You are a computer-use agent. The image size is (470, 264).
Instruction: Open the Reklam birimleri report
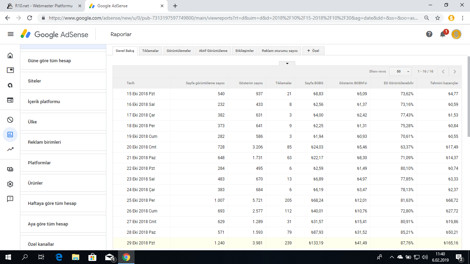[x=63, y=142]
